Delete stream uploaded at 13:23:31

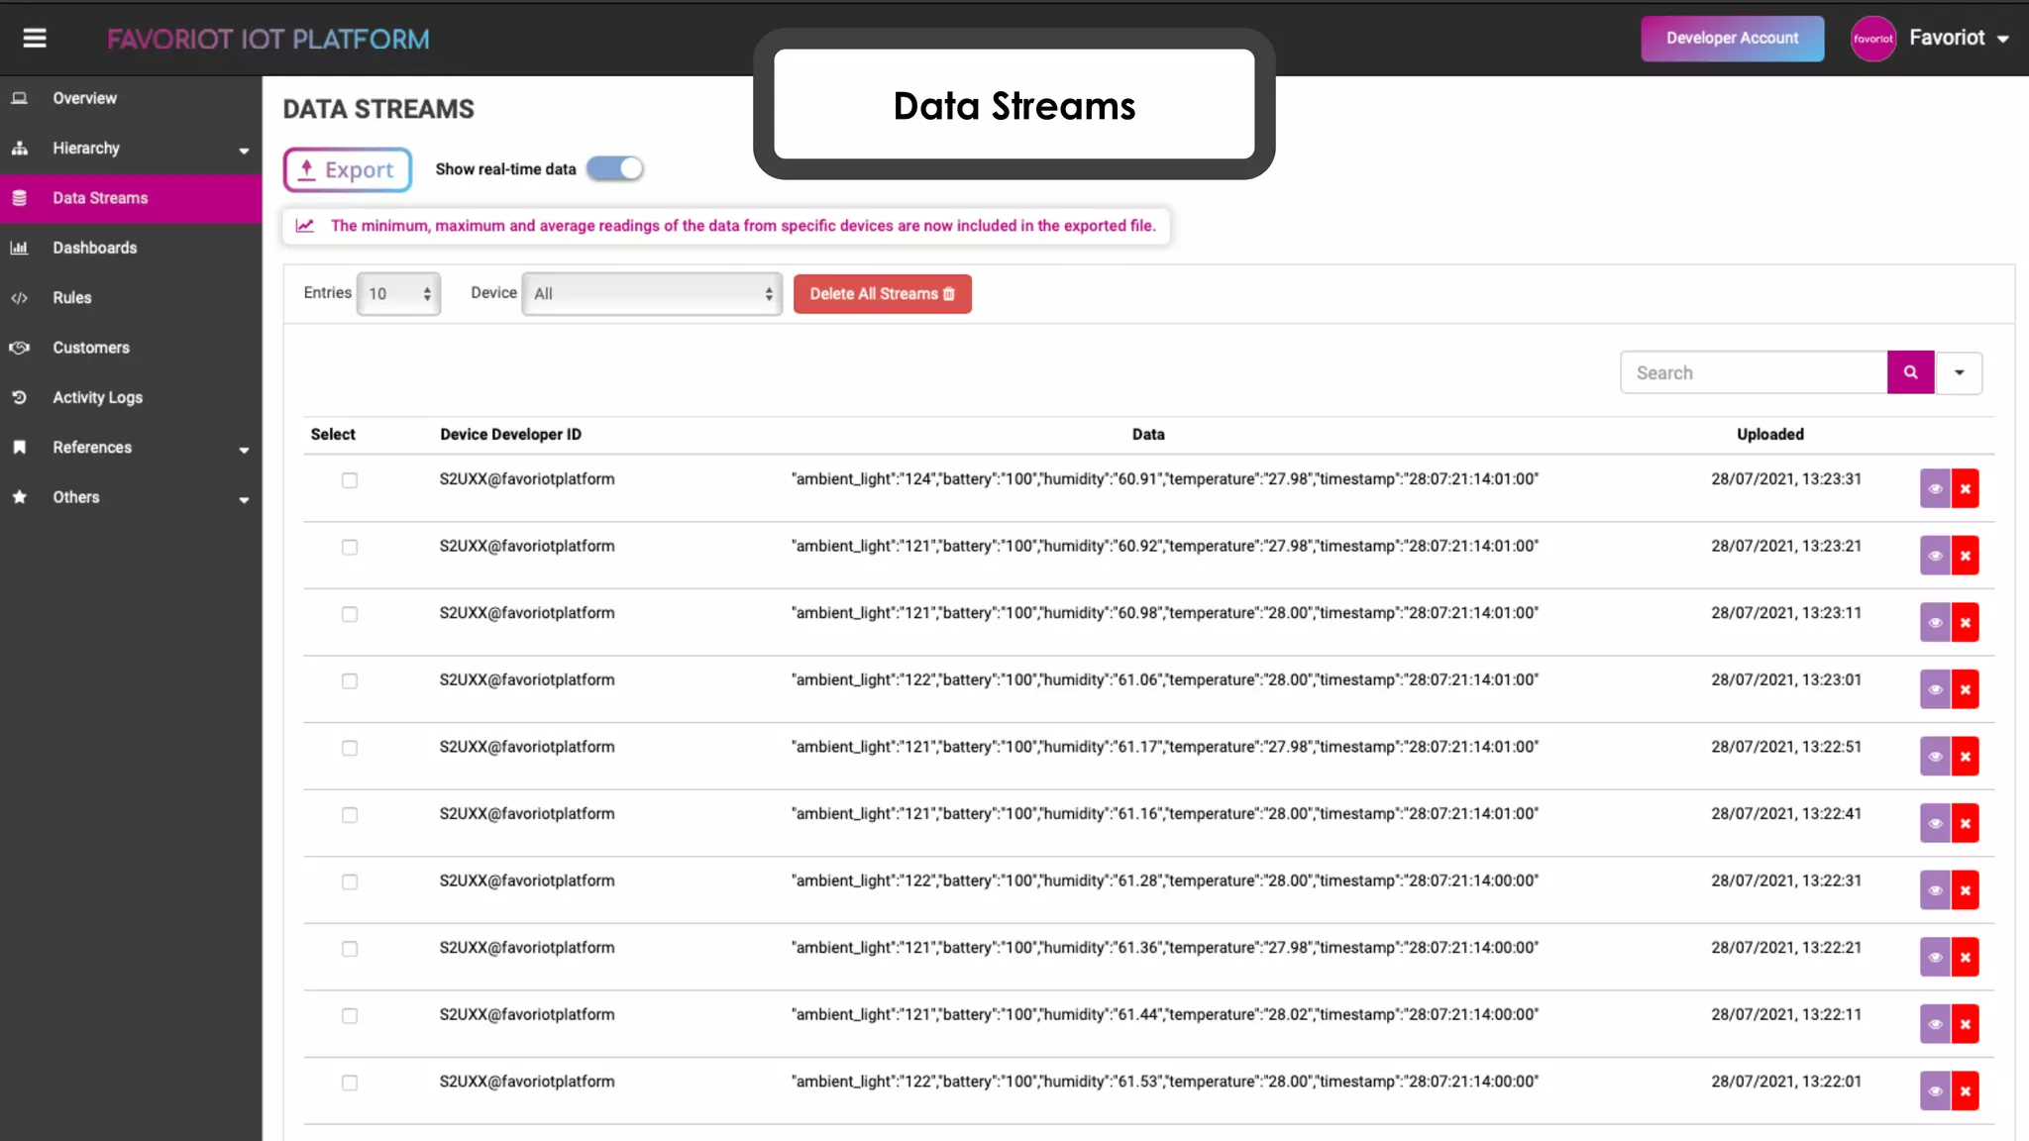coord(1966,488)
